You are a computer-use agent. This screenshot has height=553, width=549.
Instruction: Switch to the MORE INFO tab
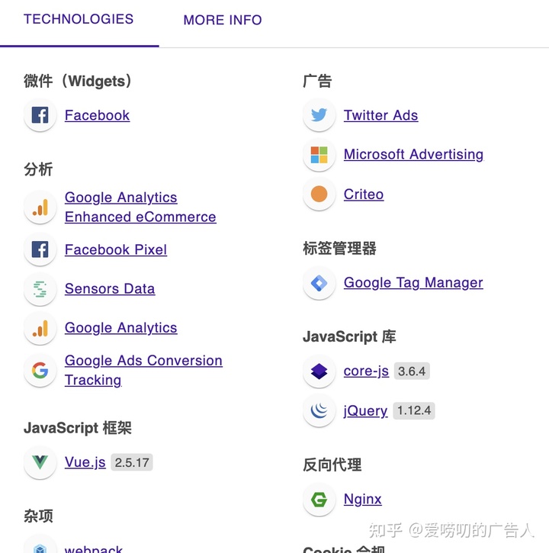pos(223,20)
